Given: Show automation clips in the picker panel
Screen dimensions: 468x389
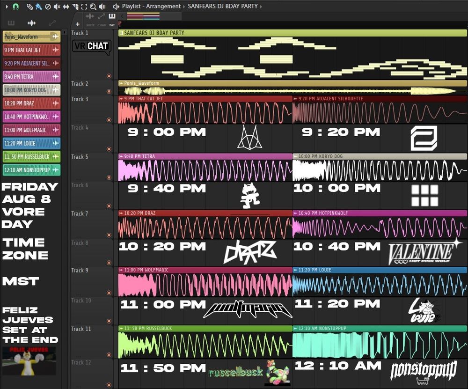Looking at the screenshot, I should pyautogui.click(x=52, y=23).
